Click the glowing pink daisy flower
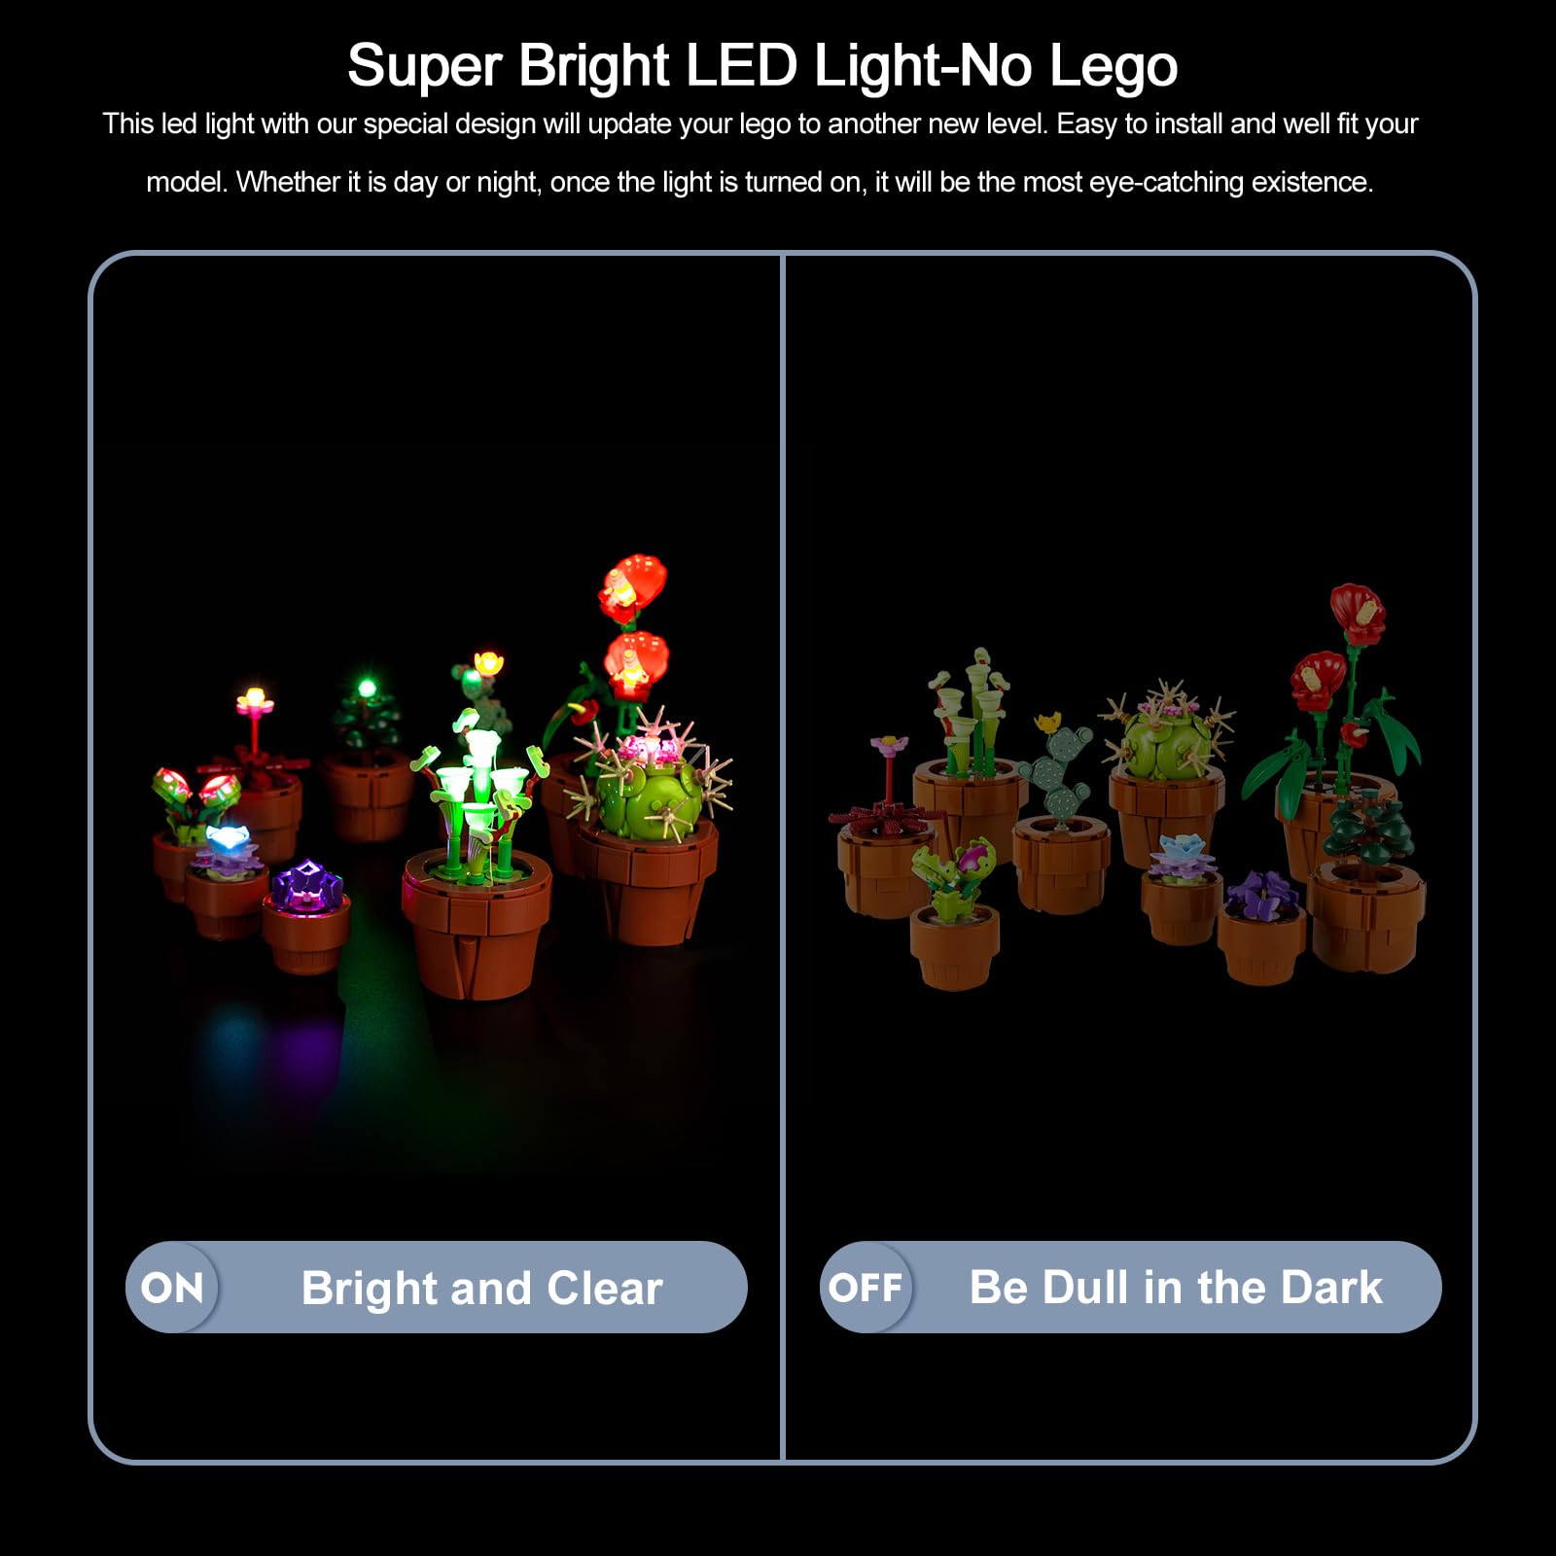Screen dimensions: 1556x1556 tap(254, 698)
